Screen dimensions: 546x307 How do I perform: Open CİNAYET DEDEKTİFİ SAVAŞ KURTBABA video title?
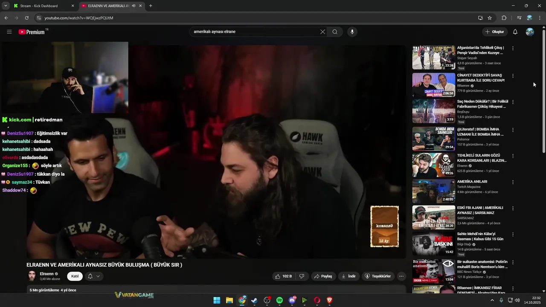(x=481, y=78)
